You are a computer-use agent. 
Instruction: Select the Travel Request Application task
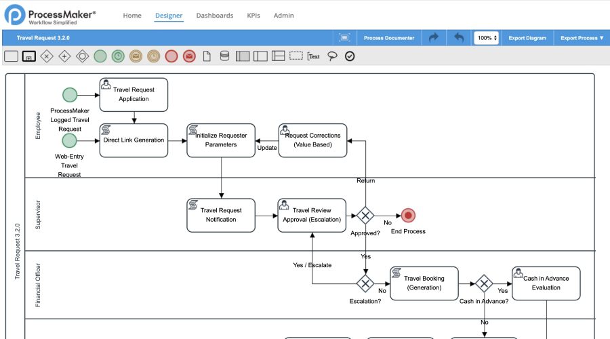(x=134, y=94)
